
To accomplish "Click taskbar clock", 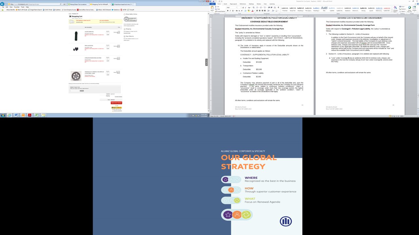I will tap(204, 115).
